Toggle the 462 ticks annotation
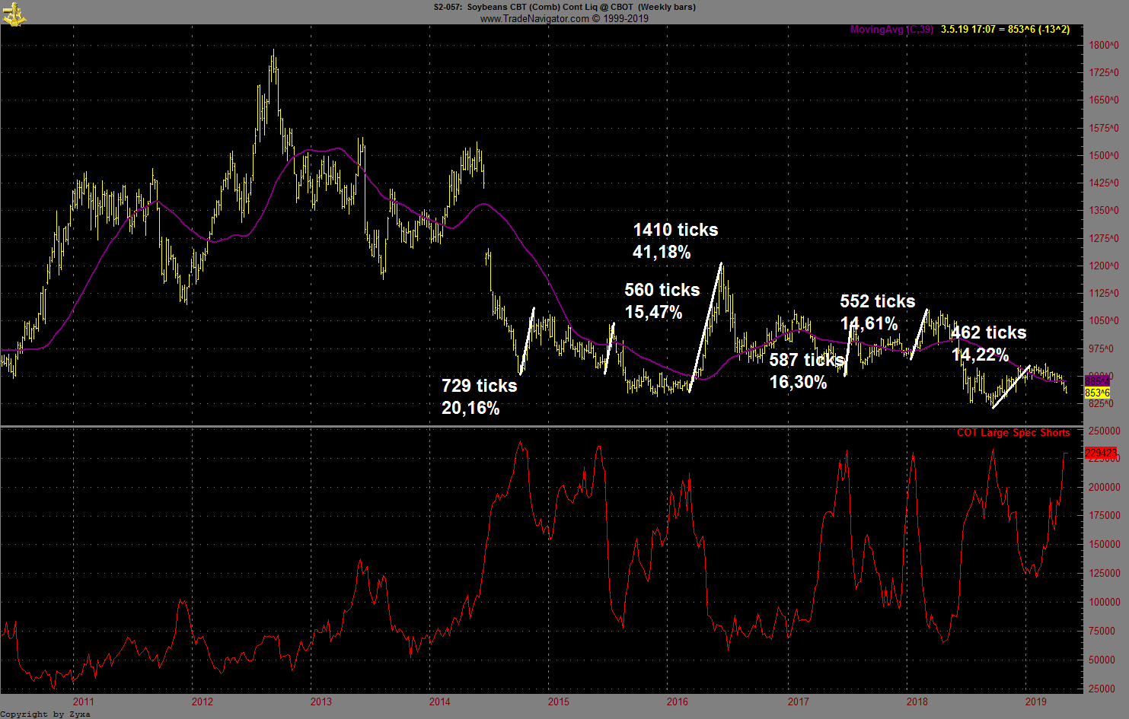 (988, 343)
